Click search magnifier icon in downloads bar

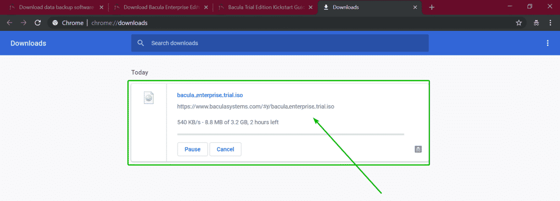pos(140,43)
